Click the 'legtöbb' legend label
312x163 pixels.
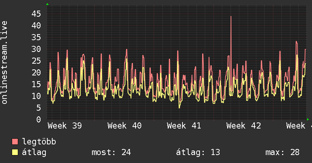point(39,142)
